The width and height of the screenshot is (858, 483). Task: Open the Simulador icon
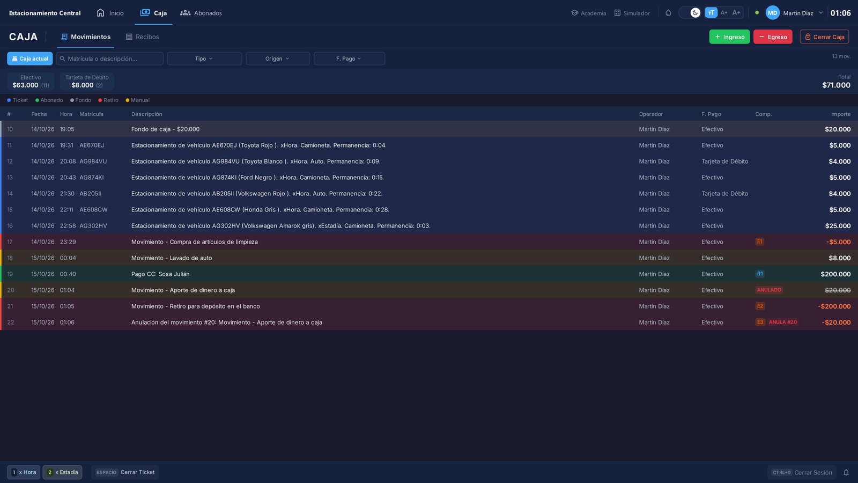click(x=617, y=13)
